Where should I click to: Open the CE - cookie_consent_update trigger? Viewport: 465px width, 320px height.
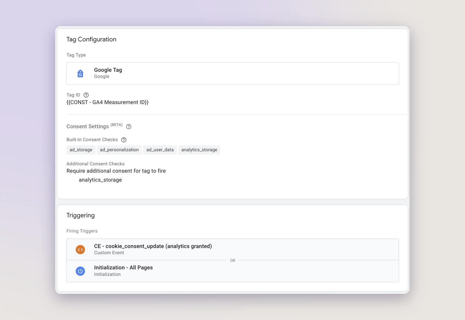(233, 250)
